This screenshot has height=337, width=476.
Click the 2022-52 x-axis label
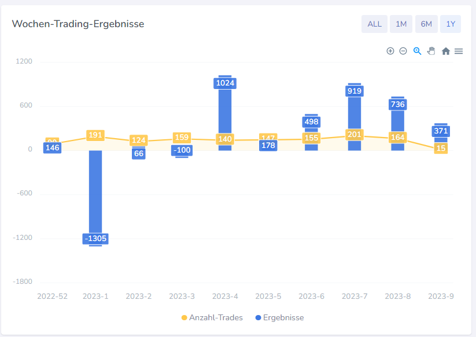coord(52,297)
